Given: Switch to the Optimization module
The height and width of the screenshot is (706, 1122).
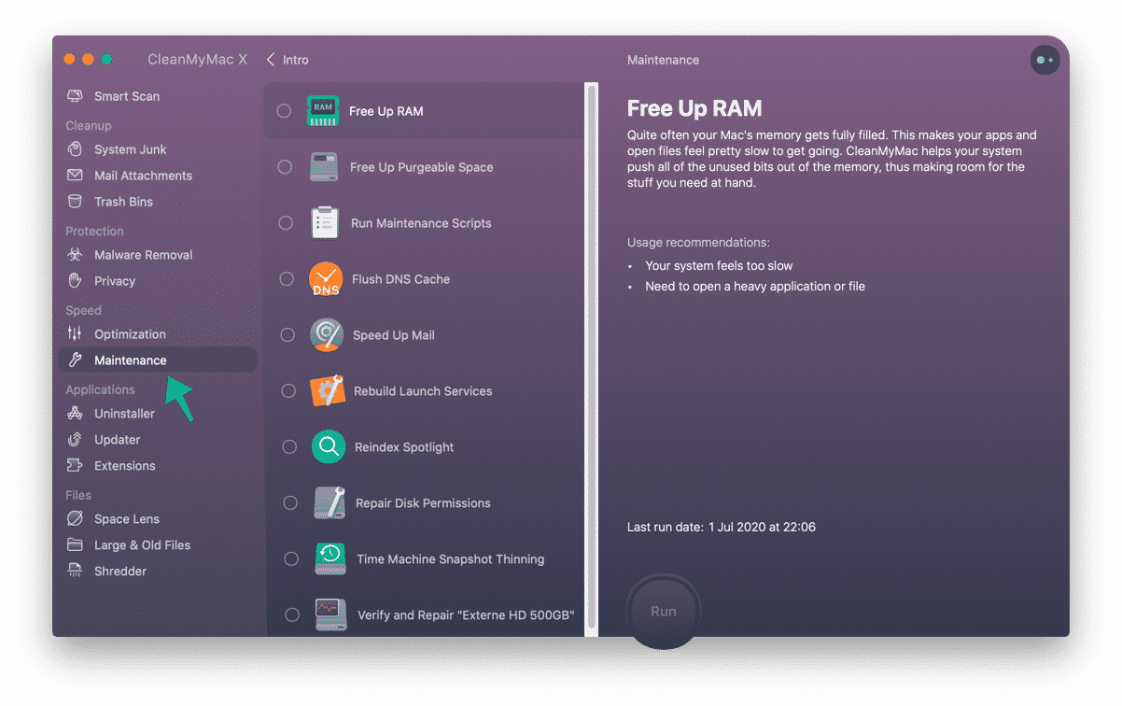Looking at the screenshot, I should click(158, 334).
